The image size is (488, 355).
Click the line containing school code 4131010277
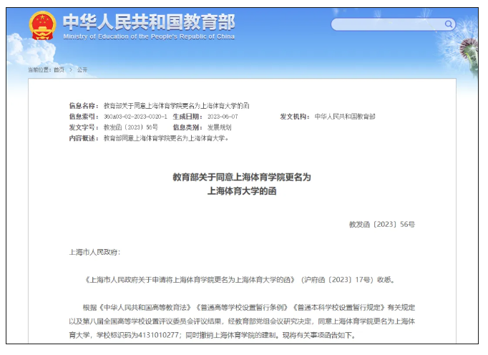pyautogui.click(x=213, y=336)
